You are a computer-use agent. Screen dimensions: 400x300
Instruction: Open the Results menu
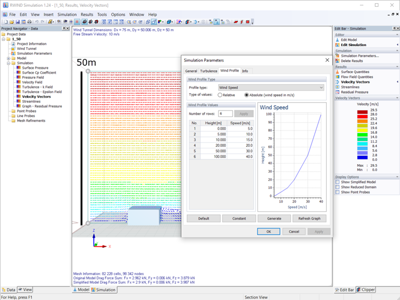87,15
